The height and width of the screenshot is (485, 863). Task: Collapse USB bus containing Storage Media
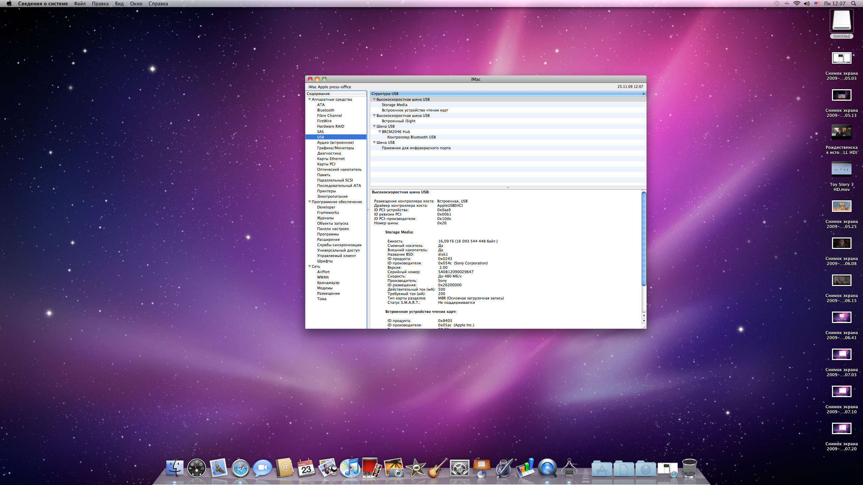[374, 99]
